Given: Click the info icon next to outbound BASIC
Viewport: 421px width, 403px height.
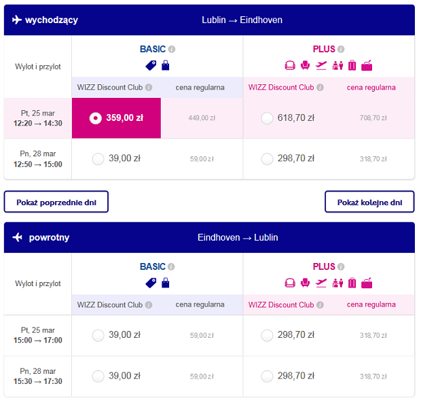Looking at the screenshot, I should pyautogui.click(x=172, y=49).
